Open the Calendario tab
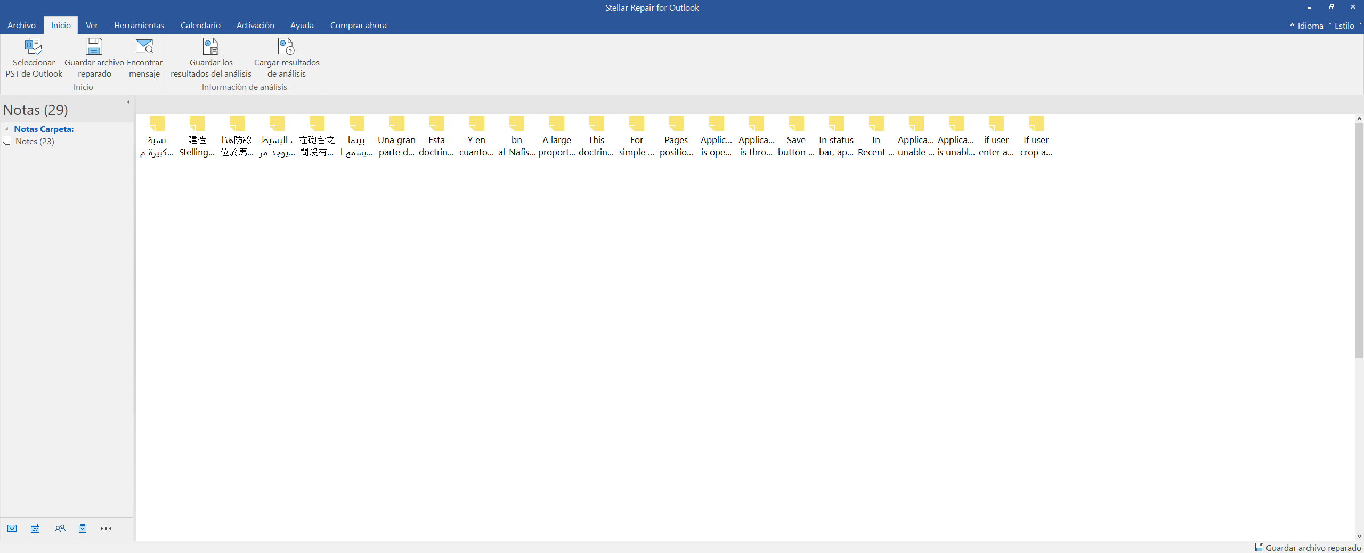This screenshot has width=1364, height=553. (200, 25)
